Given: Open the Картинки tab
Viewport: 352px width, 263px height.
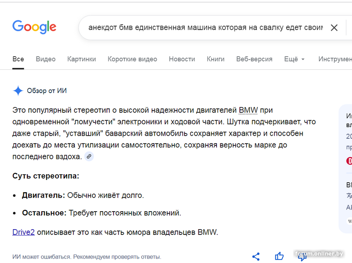Looking at the screenshot, I should click(81, 59).
